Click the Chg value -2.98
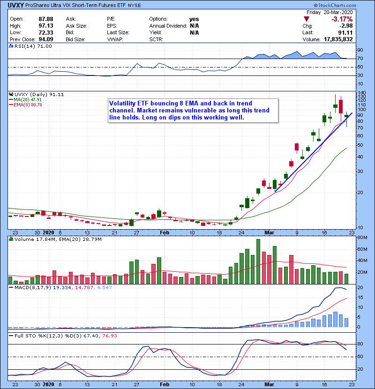Image resolution: width=375 pixels, height=389 pixels. click(346, 26)
